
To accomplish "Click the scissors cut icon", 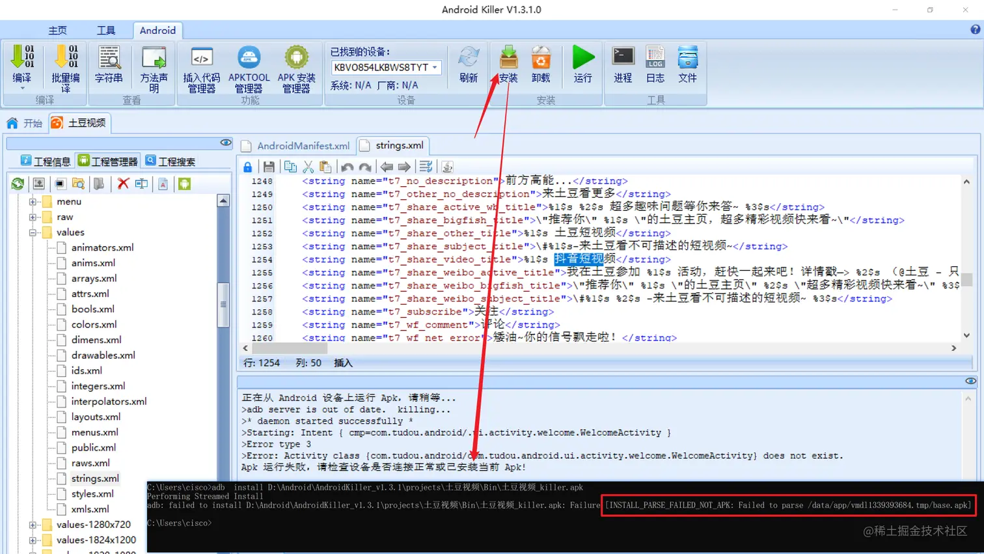I will (x=308, y=167).
